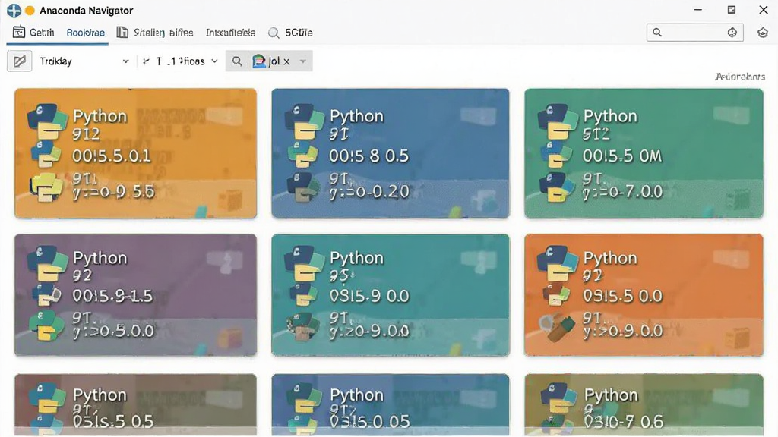
Task: Click the version text 00!5 8 0.5
Action: coord(369,156)
